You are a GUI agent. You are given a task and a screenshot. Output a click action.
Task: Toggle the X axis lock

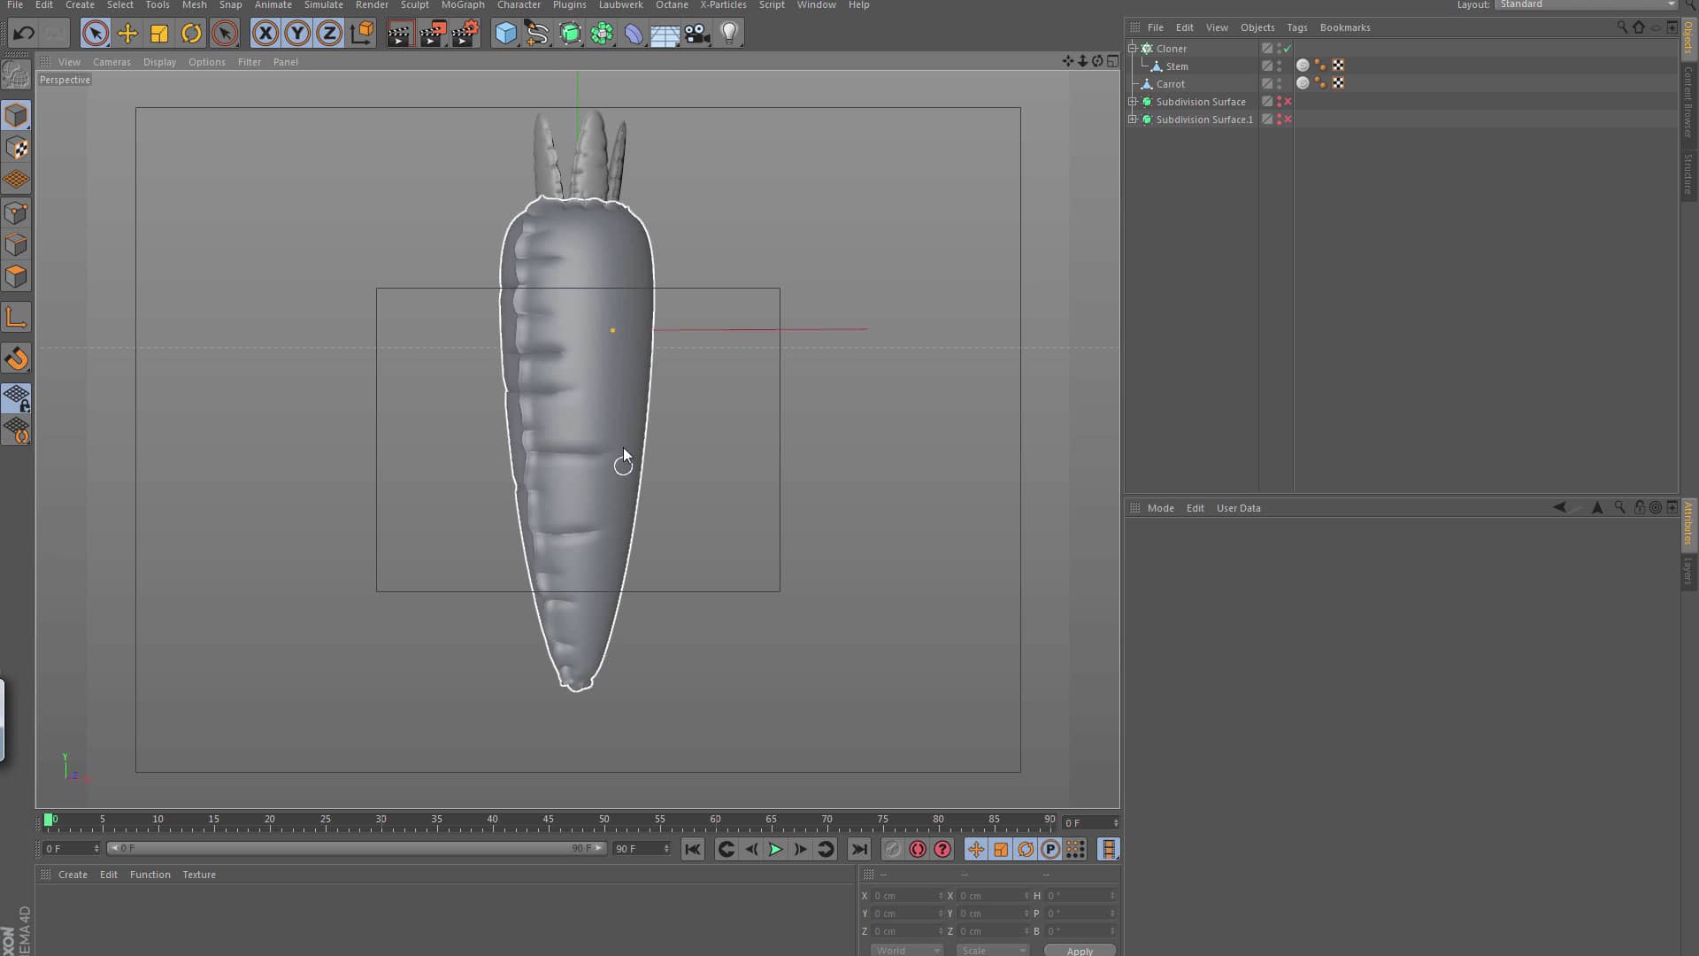click(x=265, y=33)
